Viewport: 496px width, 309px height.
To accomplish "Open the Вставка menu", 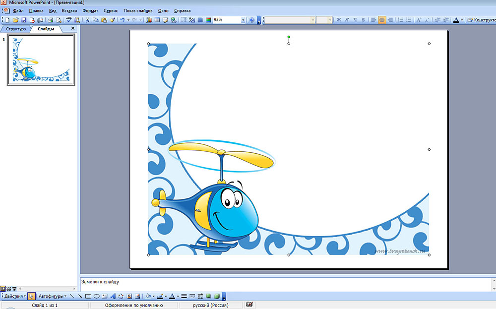I will pyautogui.click(x=69, y=10).
